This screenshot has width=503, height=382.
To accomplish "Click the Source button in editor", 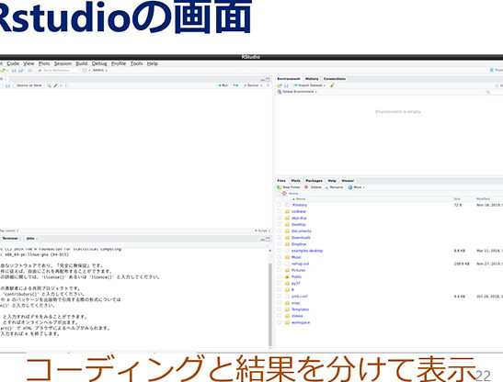I will (x=252, y=85).
